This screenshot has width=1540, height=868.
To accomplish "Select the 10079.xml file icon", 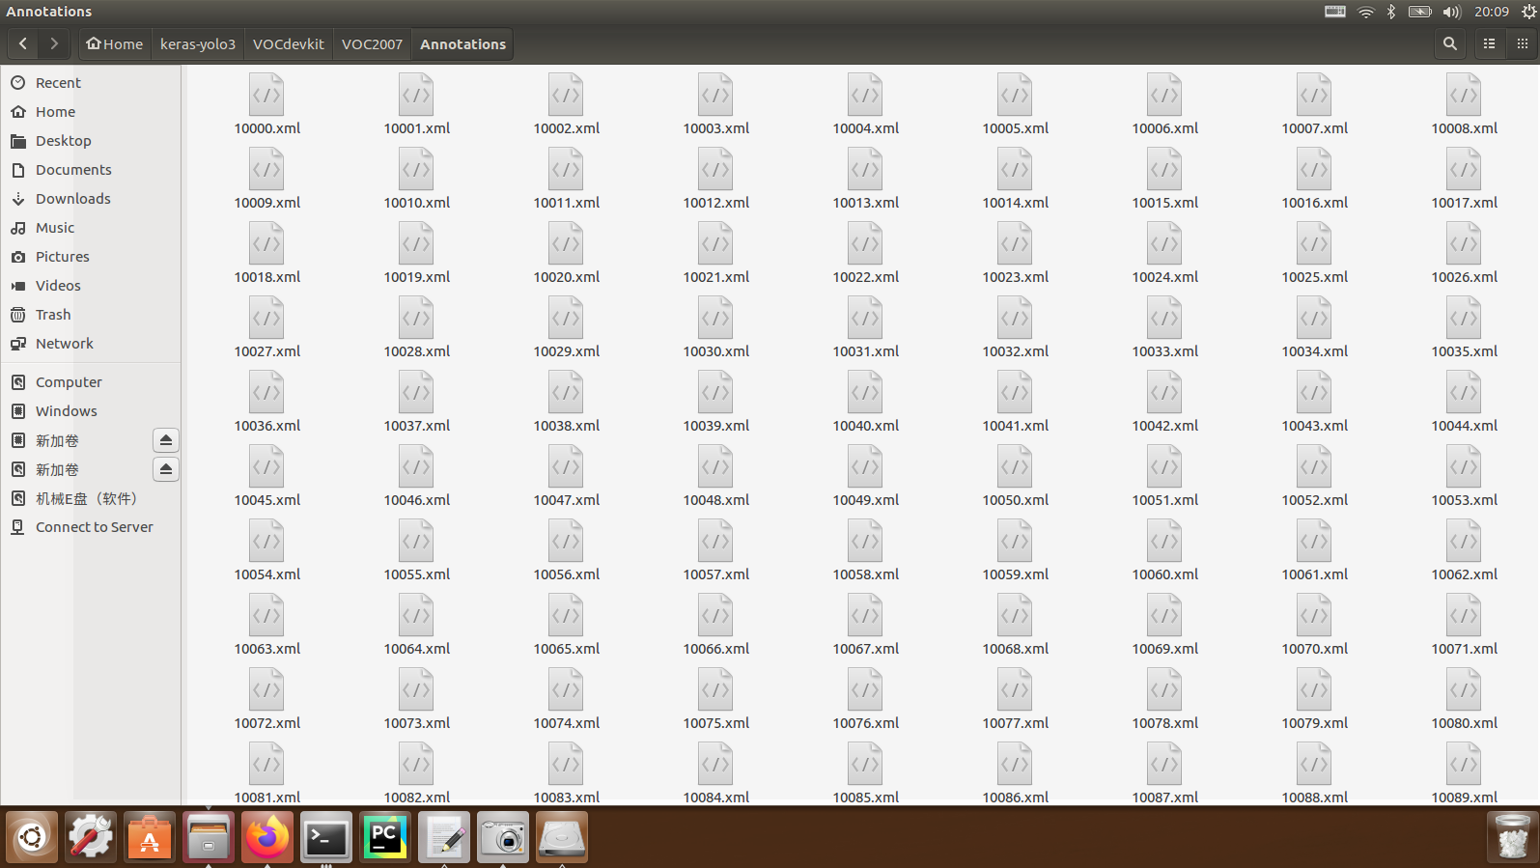I will pos(1314,689).
